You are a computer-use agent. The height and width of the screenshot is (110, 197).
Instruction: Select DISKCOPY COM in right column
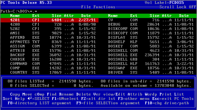click(x=148, y=33)
